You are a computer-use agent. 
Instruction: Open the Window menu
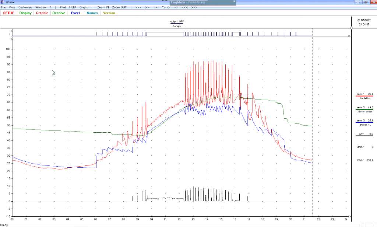tap(41, 7)
